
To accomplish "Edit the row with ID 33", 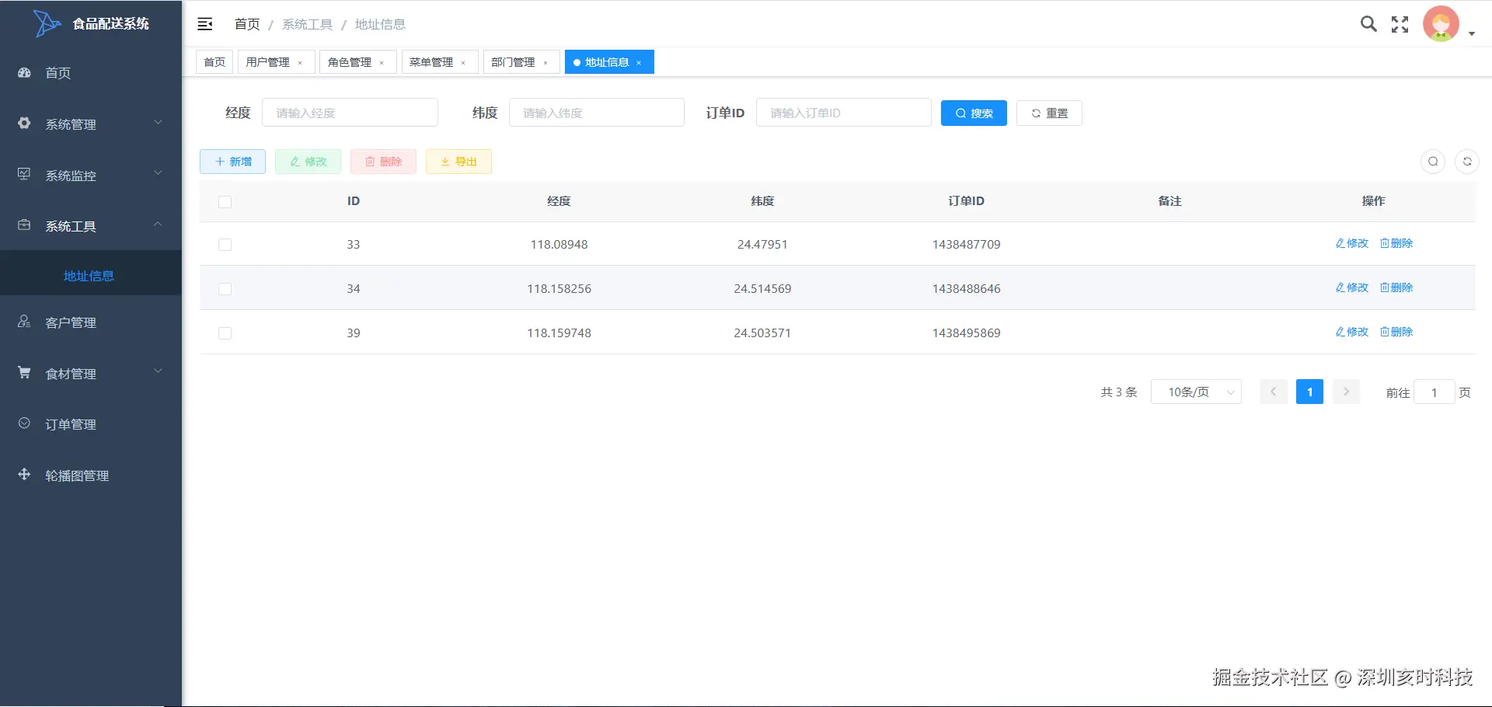I will pos(1352,243).
